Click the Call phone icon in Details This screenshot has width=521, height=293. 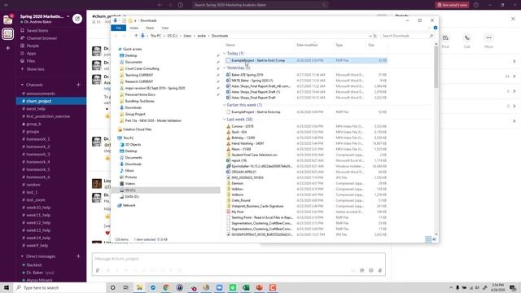click(466, 38)
